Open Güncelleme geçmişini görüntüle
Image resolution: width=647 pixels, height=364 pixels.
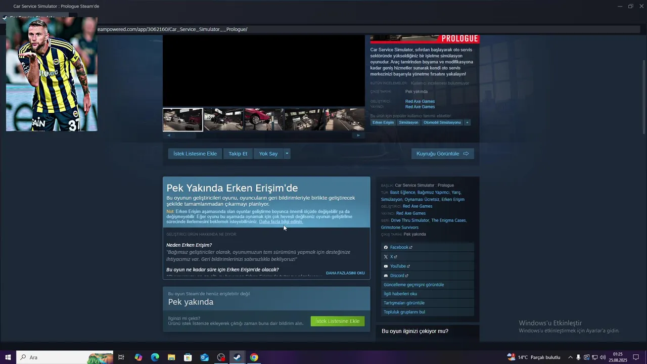click(x=428, y=285)
